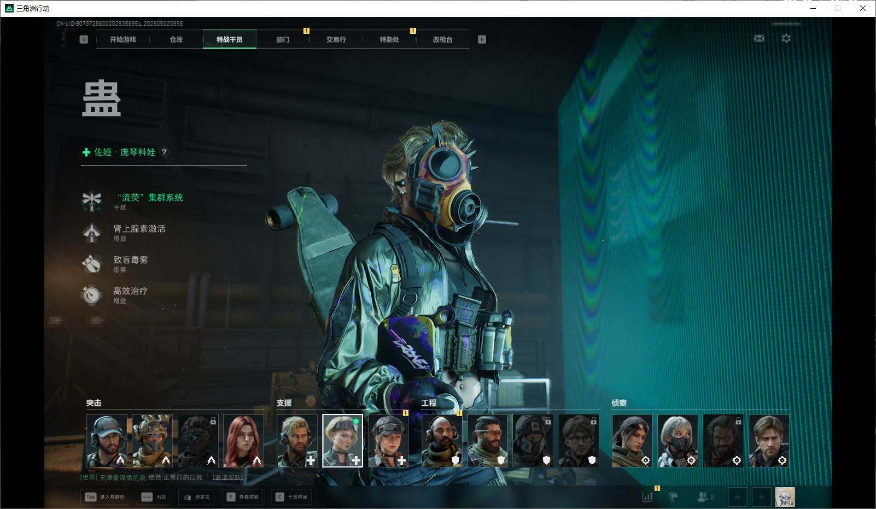Switch to the 仓库 tab

coord(176,39)
